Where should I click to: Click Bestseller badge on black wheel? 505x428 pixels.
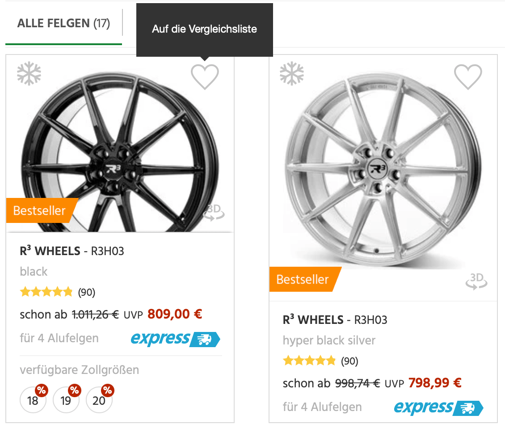[40, 210]
